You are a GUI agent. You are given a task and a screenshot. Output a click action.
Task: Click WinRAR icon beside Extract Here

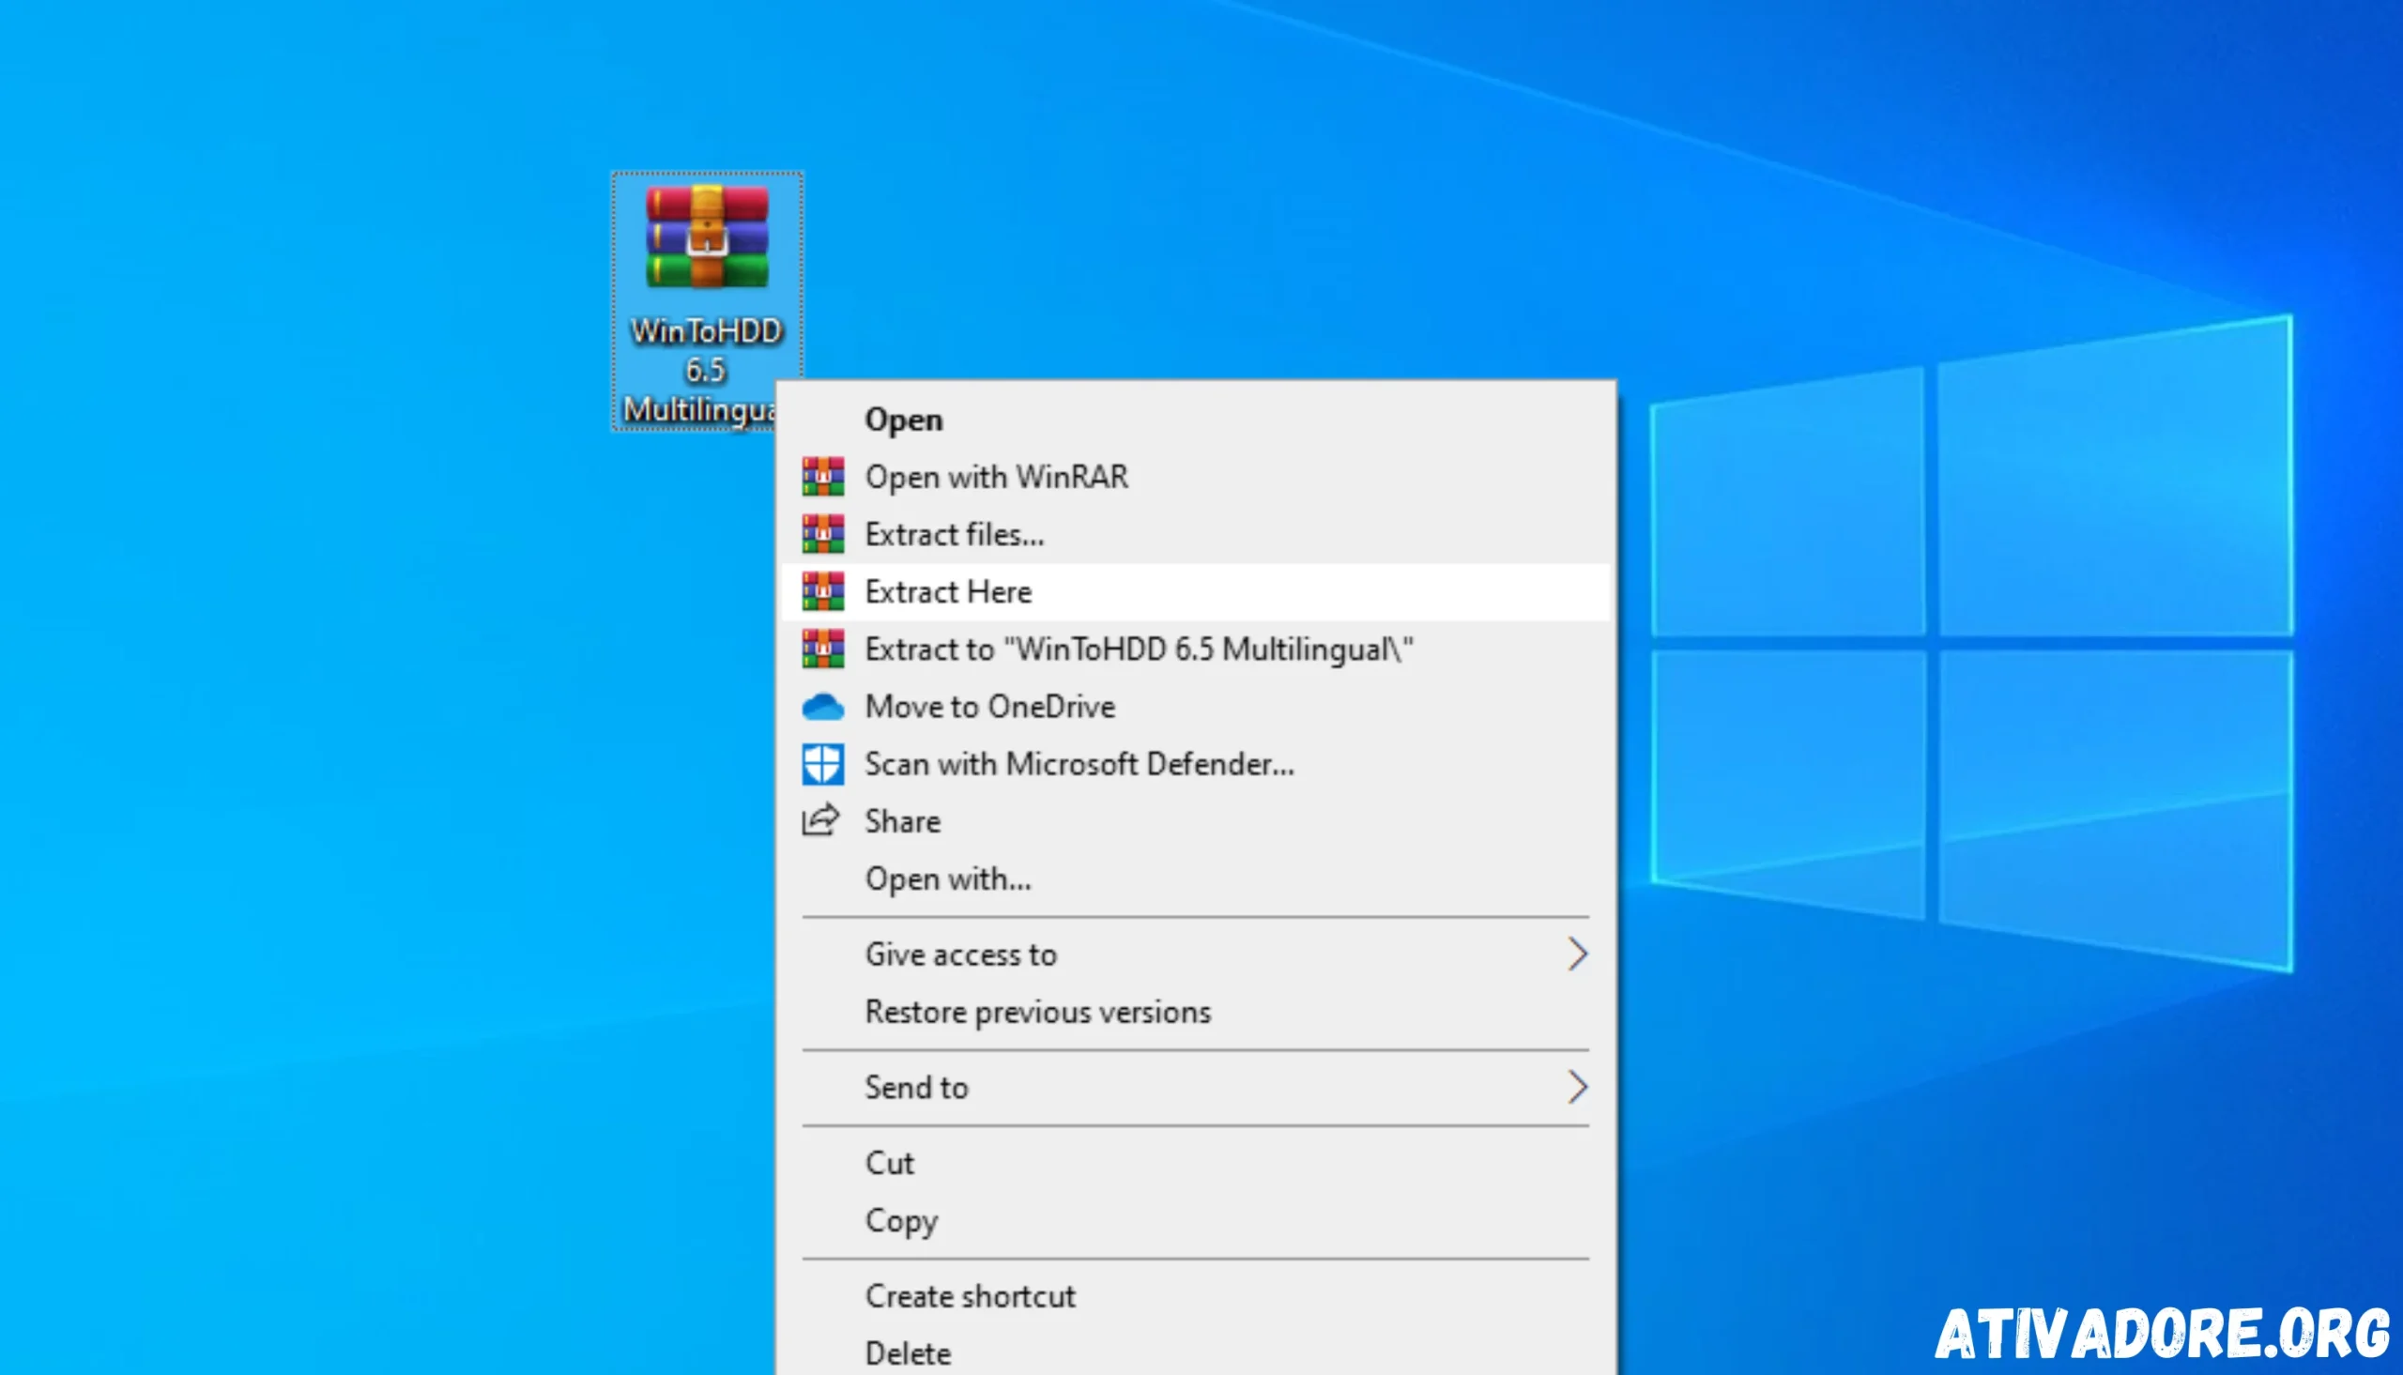[822, 592]
